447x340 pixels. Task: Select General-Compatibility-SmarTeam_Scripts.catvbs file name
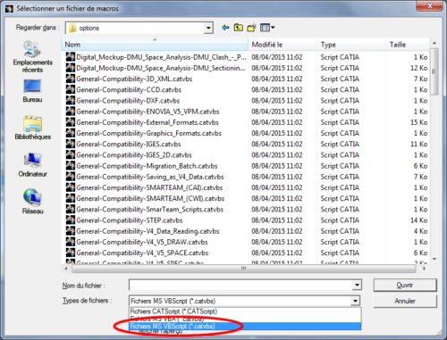coord(149,210)
